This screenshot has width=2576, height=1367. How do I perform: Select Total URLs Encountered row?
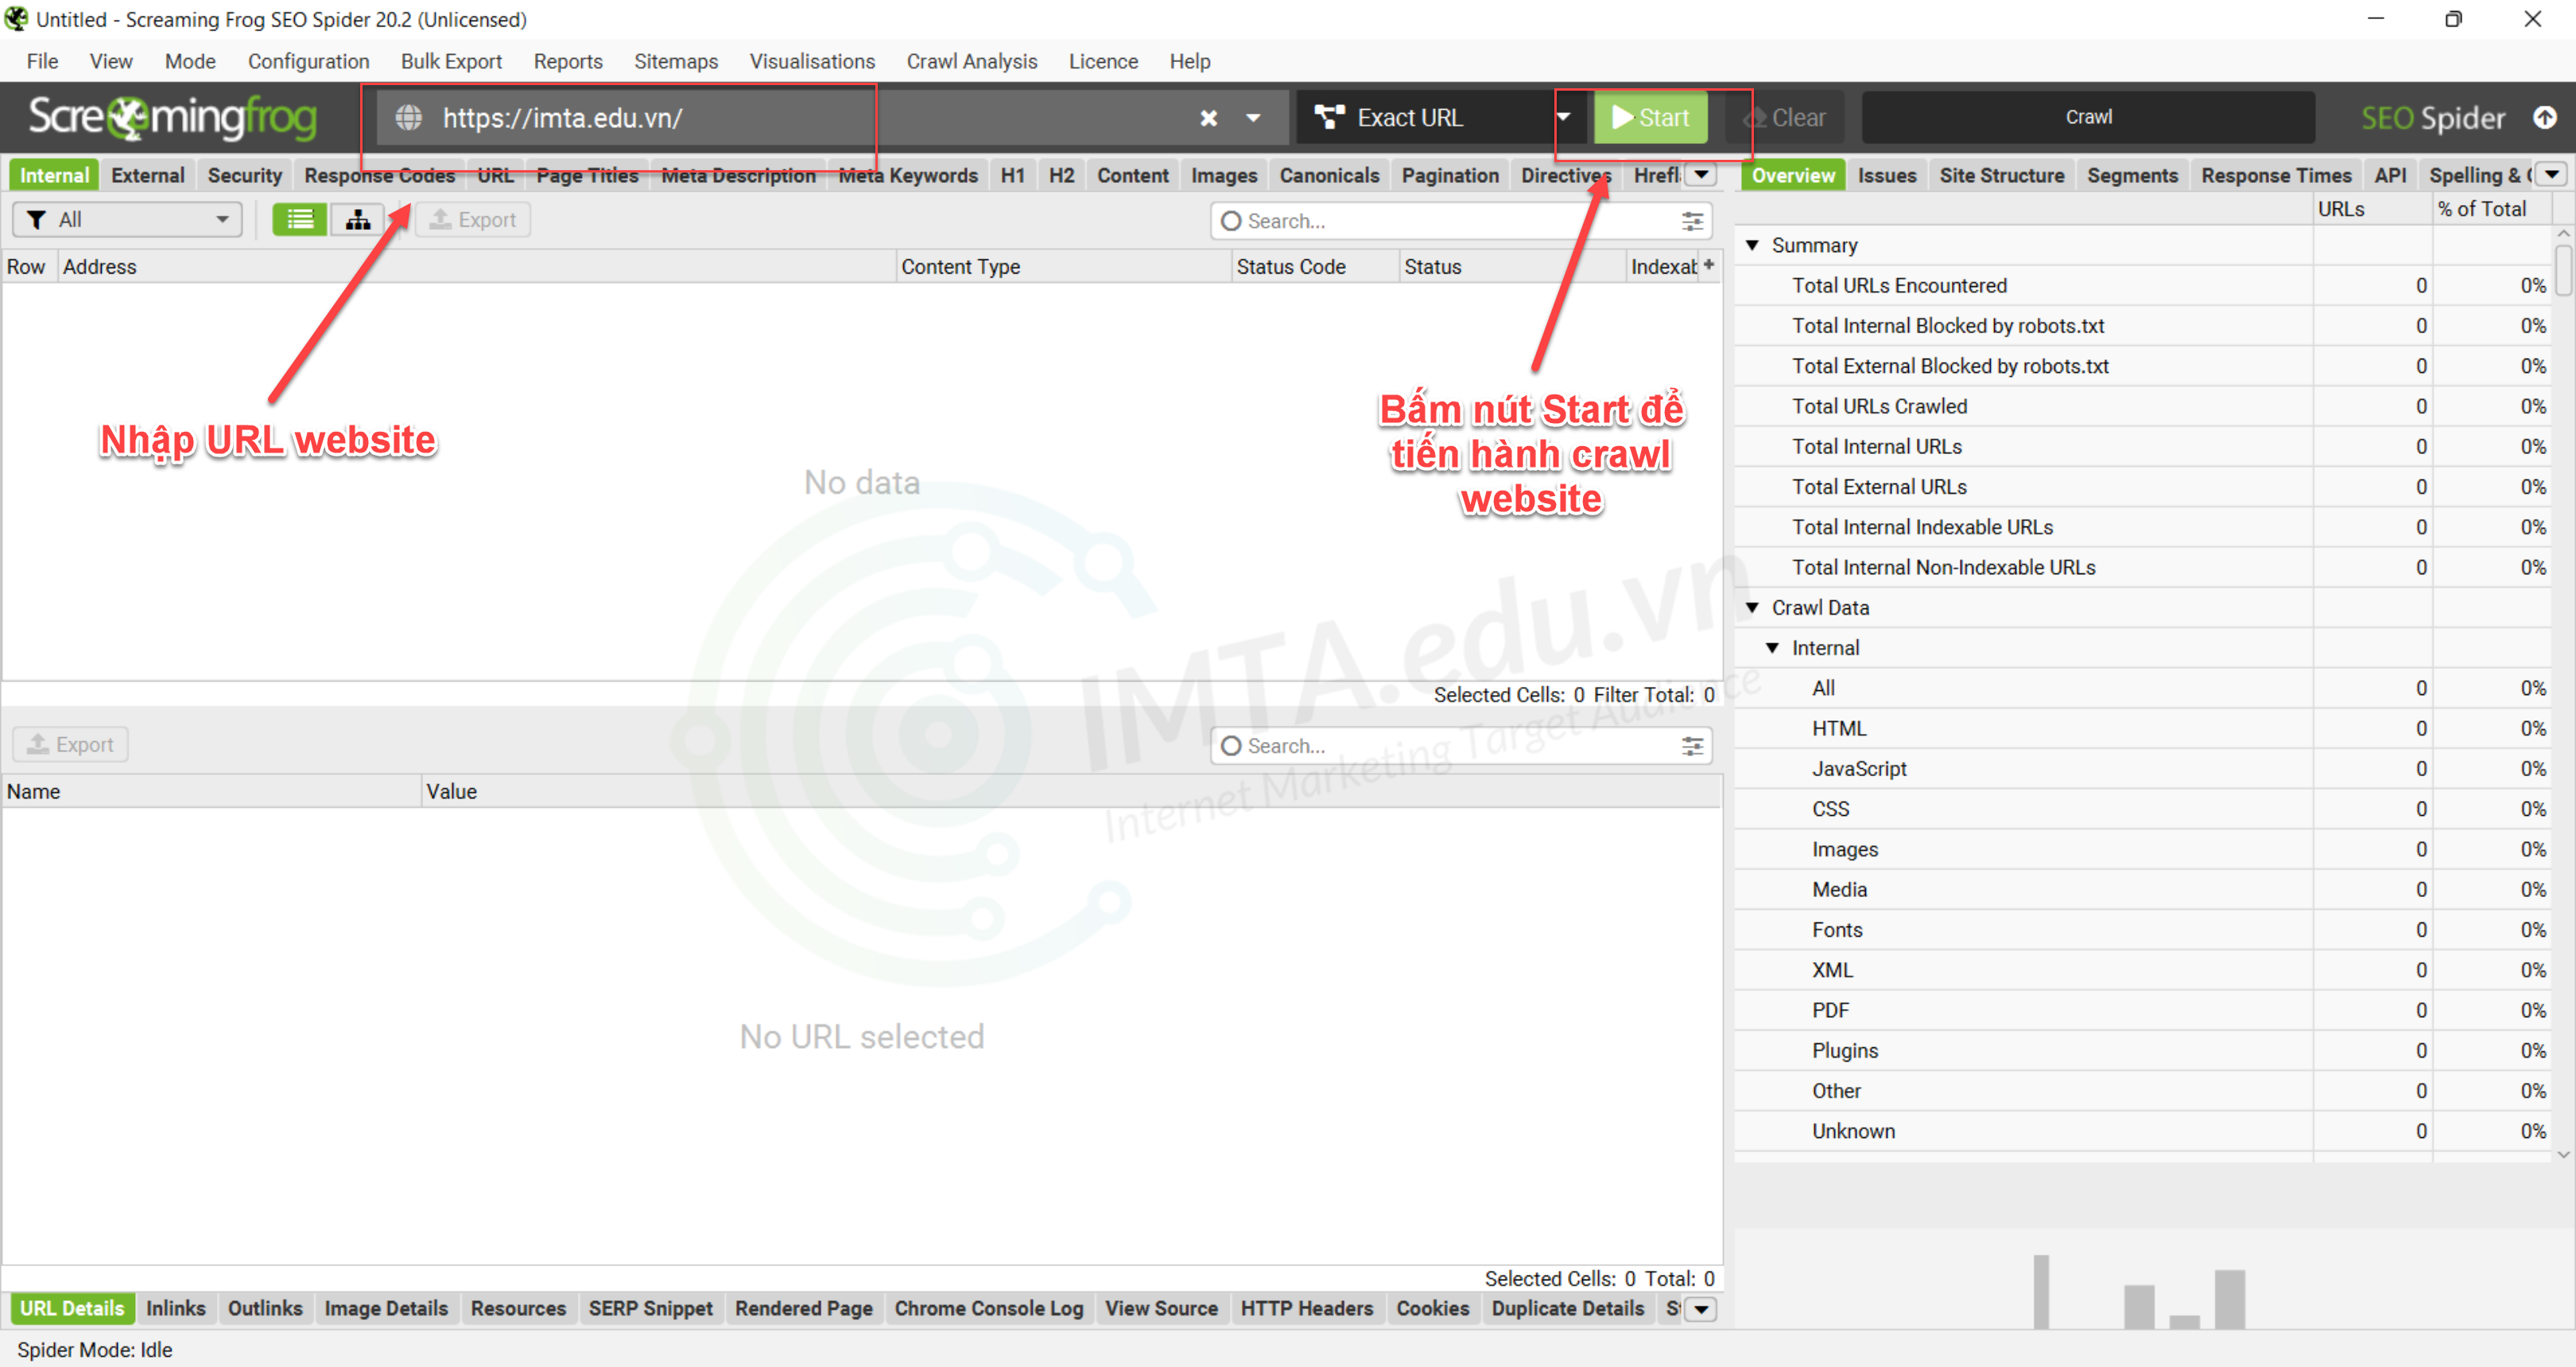coord(2143,285)
